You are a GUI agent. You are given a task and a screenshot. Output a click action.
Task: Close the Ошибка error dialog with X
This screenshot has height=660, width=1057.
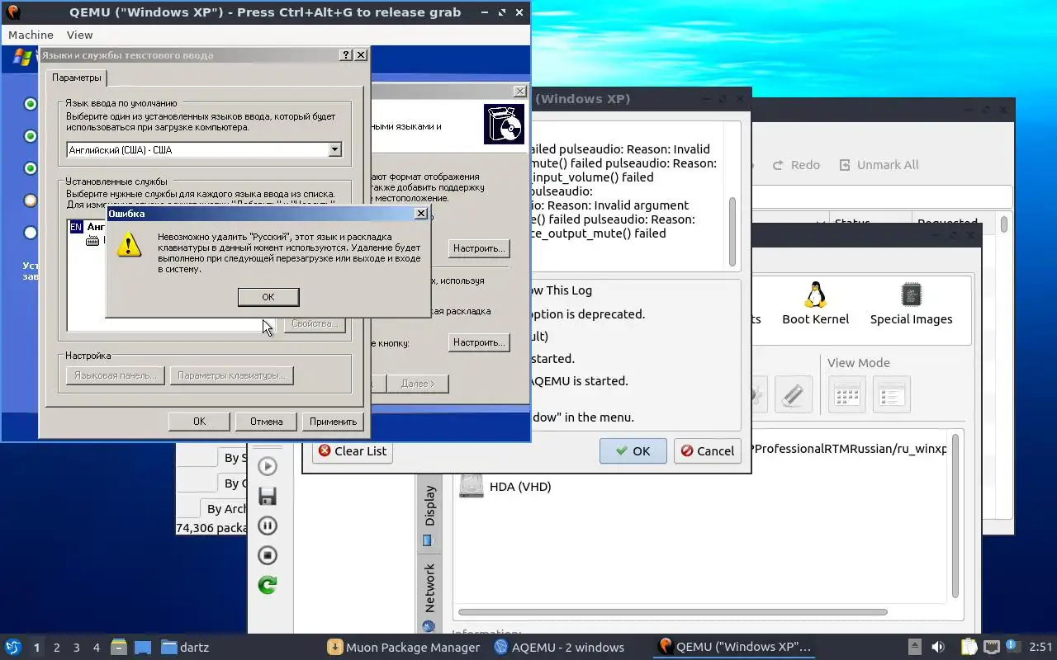[421, 214]
